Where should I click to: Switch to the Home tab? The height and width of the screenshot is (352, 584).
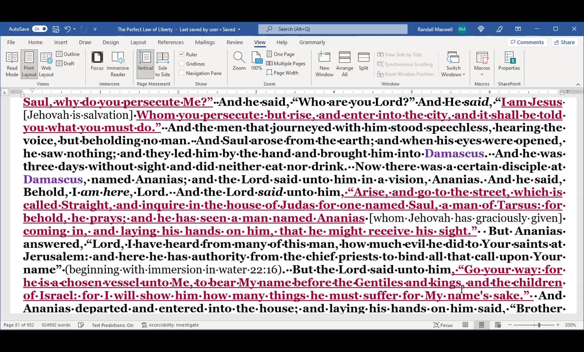click(x=36, y=42)
